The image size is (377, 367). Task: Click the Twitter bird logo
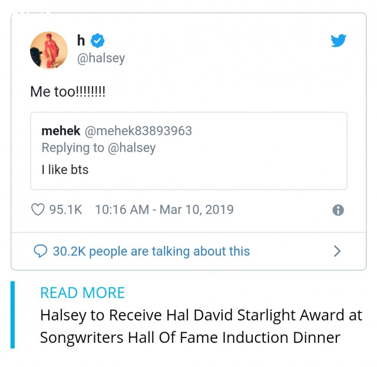click(338, 40)
